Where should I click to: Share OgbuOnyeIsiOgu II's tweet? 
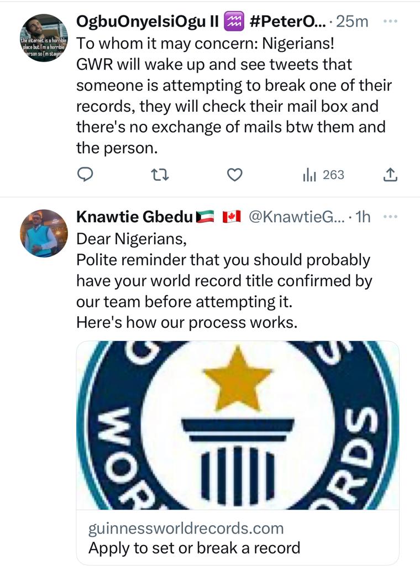tap(390, 175)
